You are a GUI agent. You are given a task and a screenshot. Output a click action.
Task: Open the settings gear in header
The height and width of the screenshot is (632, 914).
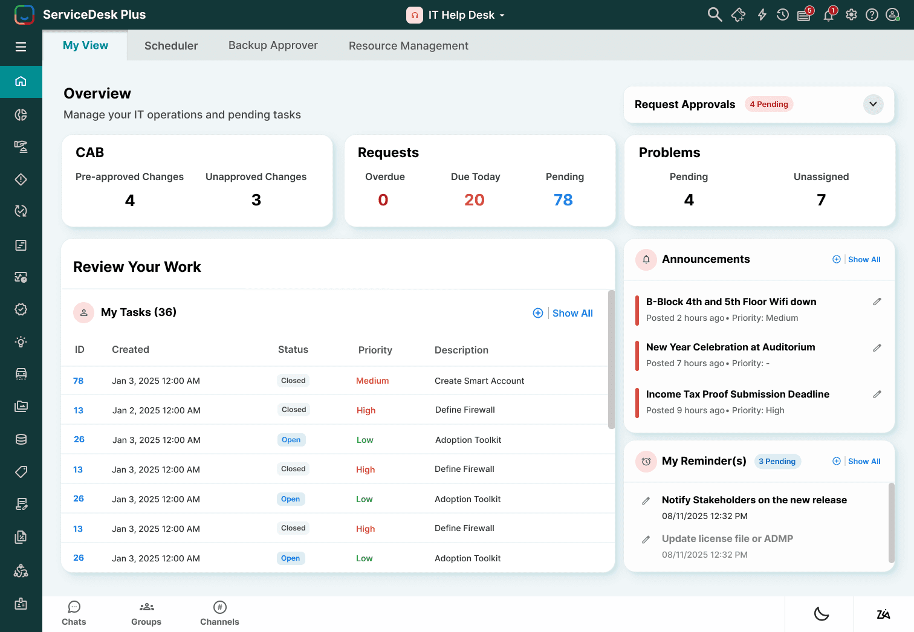851,15
